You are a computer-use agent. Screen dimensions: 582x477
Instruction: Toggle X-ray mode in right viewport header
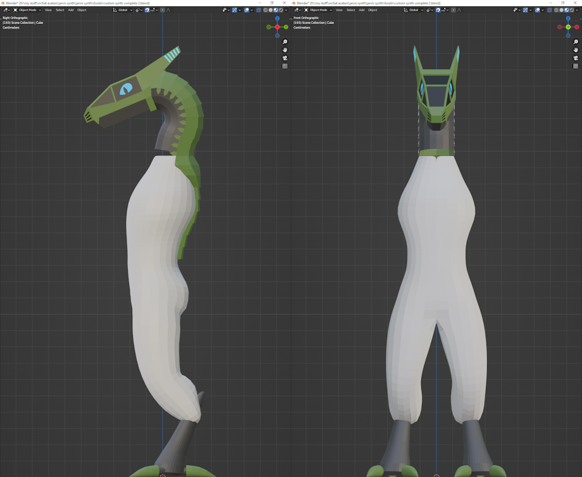pos(549,10)
